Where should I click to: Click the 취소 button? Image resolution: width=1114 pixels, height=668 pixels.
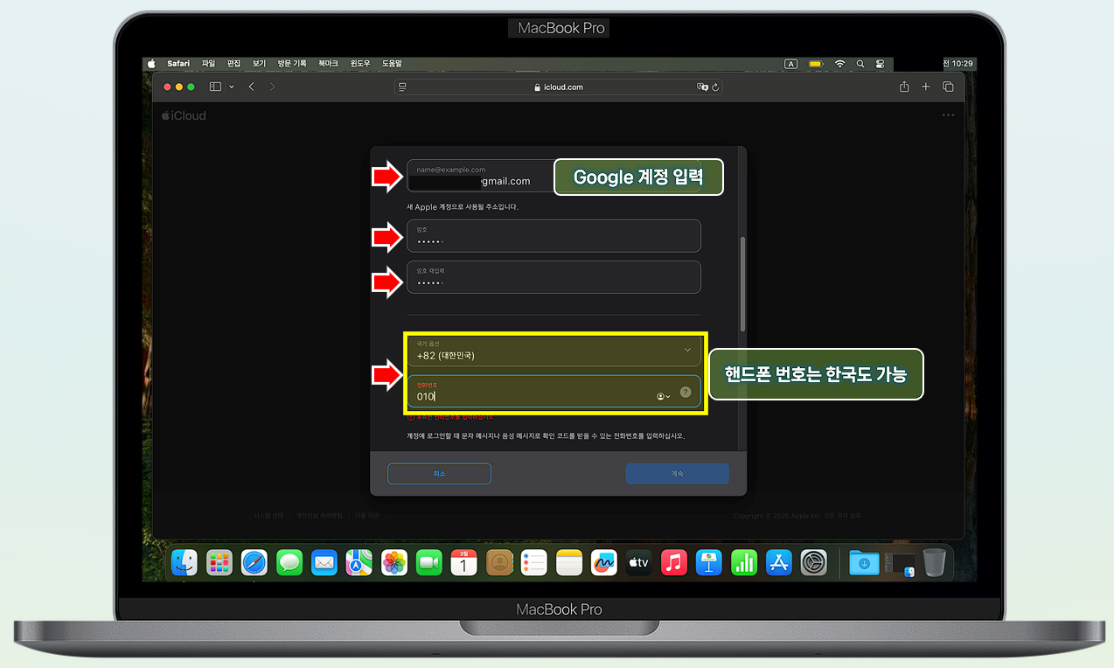[439, 473]
